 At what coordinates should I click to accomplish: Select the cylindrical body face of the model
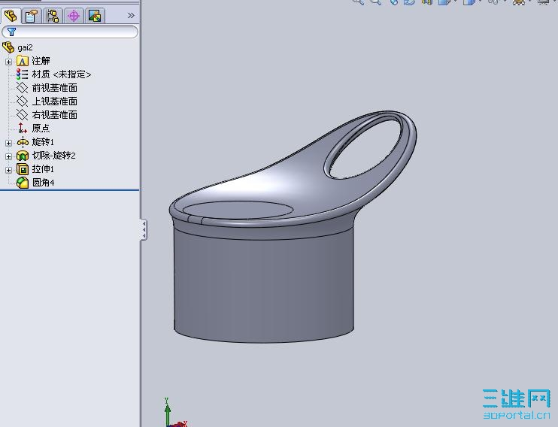(x=264, y=285)
